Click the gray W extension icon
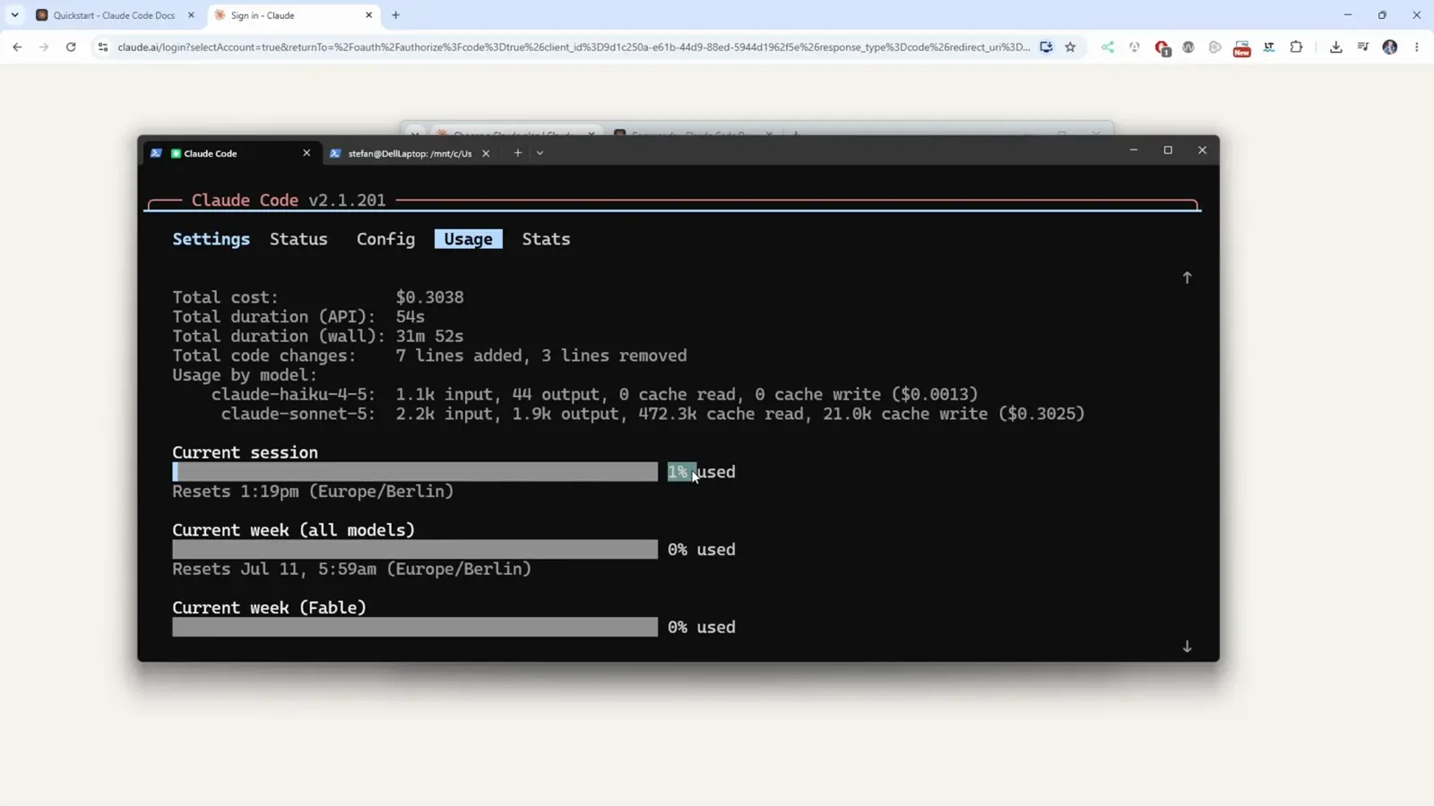Screen dimensions: 1434x806 tap(1188, 47)
